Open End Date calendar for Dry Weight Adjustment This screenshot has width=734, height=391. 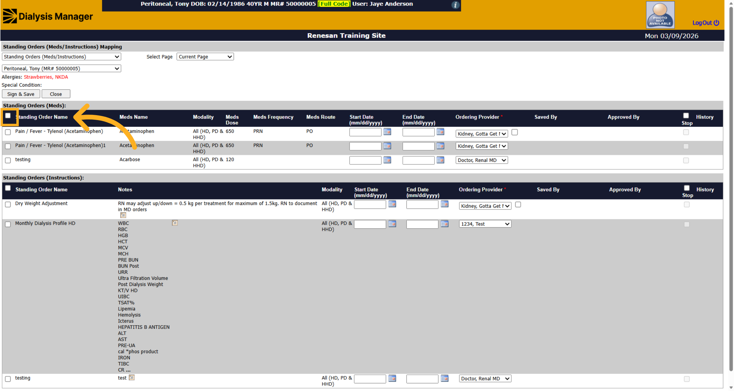tap(445, 204)
